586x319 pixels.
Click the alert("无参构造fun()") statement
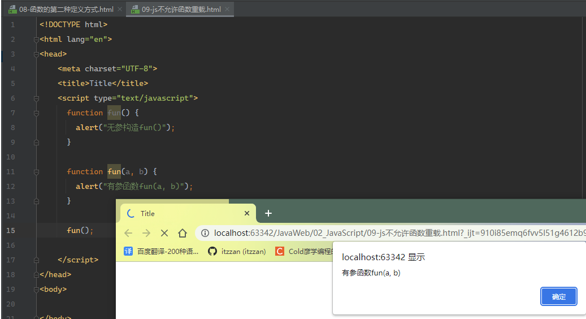(125, 127)
